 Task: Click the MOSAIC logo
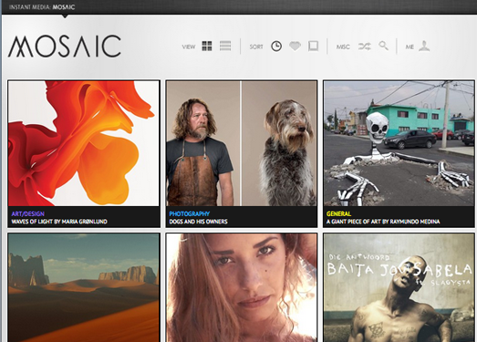pos(65,47)
